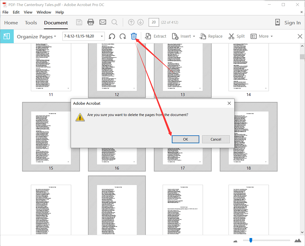Go to next page arrow icon
305x246 pixels.
point(140,22)
